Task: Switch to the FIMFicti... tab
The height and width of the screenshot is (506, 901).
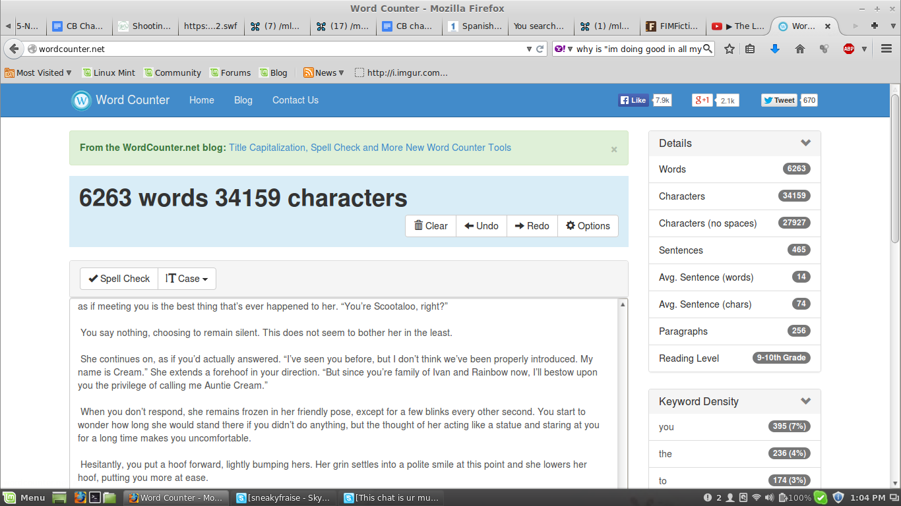Action: click(x=673, y=26)
